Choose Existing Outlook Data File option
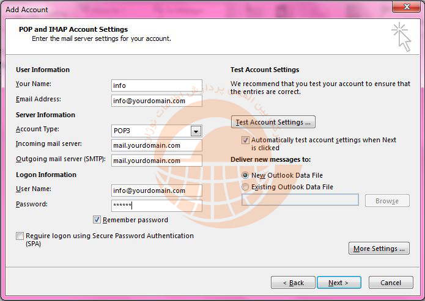The image size is (425, 301). (246, 187)
